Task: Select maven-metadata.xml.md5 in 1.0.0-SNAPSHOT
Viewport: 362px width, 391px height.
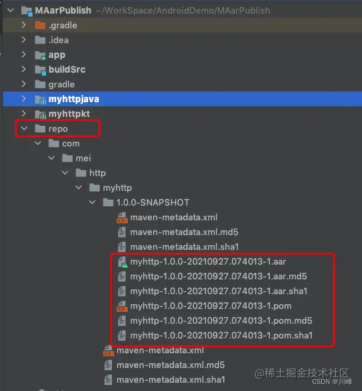Action: [184, 232]
